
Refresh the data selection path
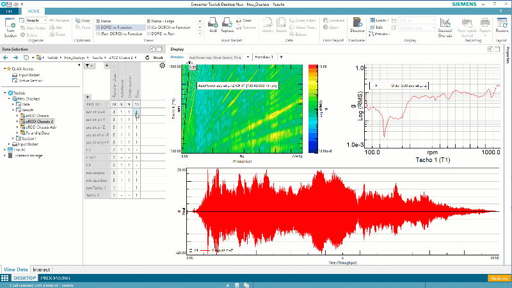pyautogui.click(x=148, y=58)
